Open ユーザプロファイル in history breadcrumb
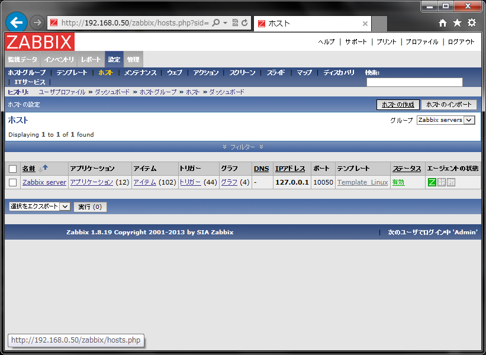Image resolution: width=486 pixels, height=355 pixels. (62, 92)
